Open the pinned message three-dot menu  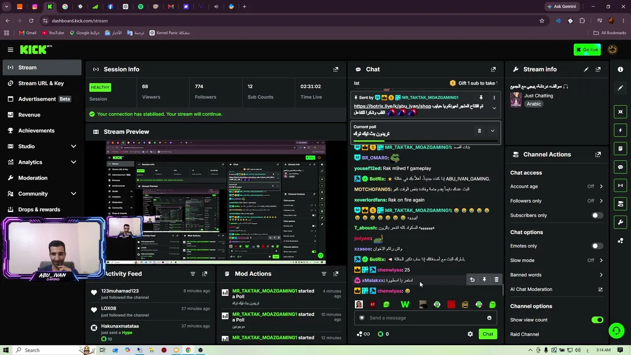tap(494, 98)
